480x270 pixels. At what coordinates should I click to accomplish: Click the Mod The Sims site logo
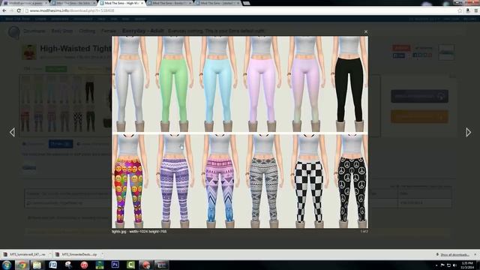coord(13,32)
